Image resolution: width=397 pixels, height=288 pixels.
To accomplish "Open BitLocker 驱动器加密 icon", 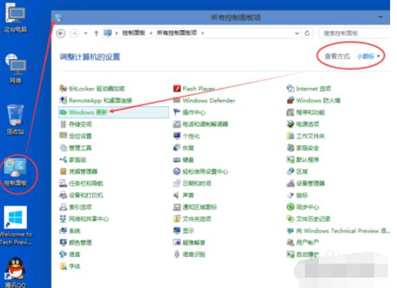I will click(x=63, y=88).
